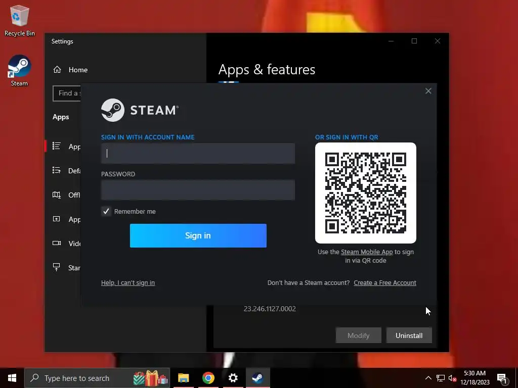The width and height of the screenshot is (518, 388).
Task: Focus the account name input field
Action: (198, 153)
